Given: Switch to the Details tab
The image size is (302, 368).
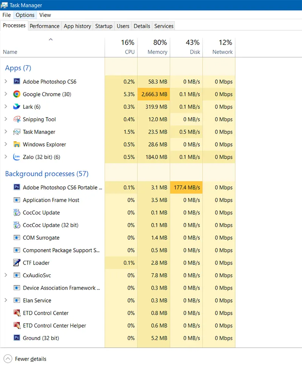Looking at the screenshot, I should pos(142,26).
